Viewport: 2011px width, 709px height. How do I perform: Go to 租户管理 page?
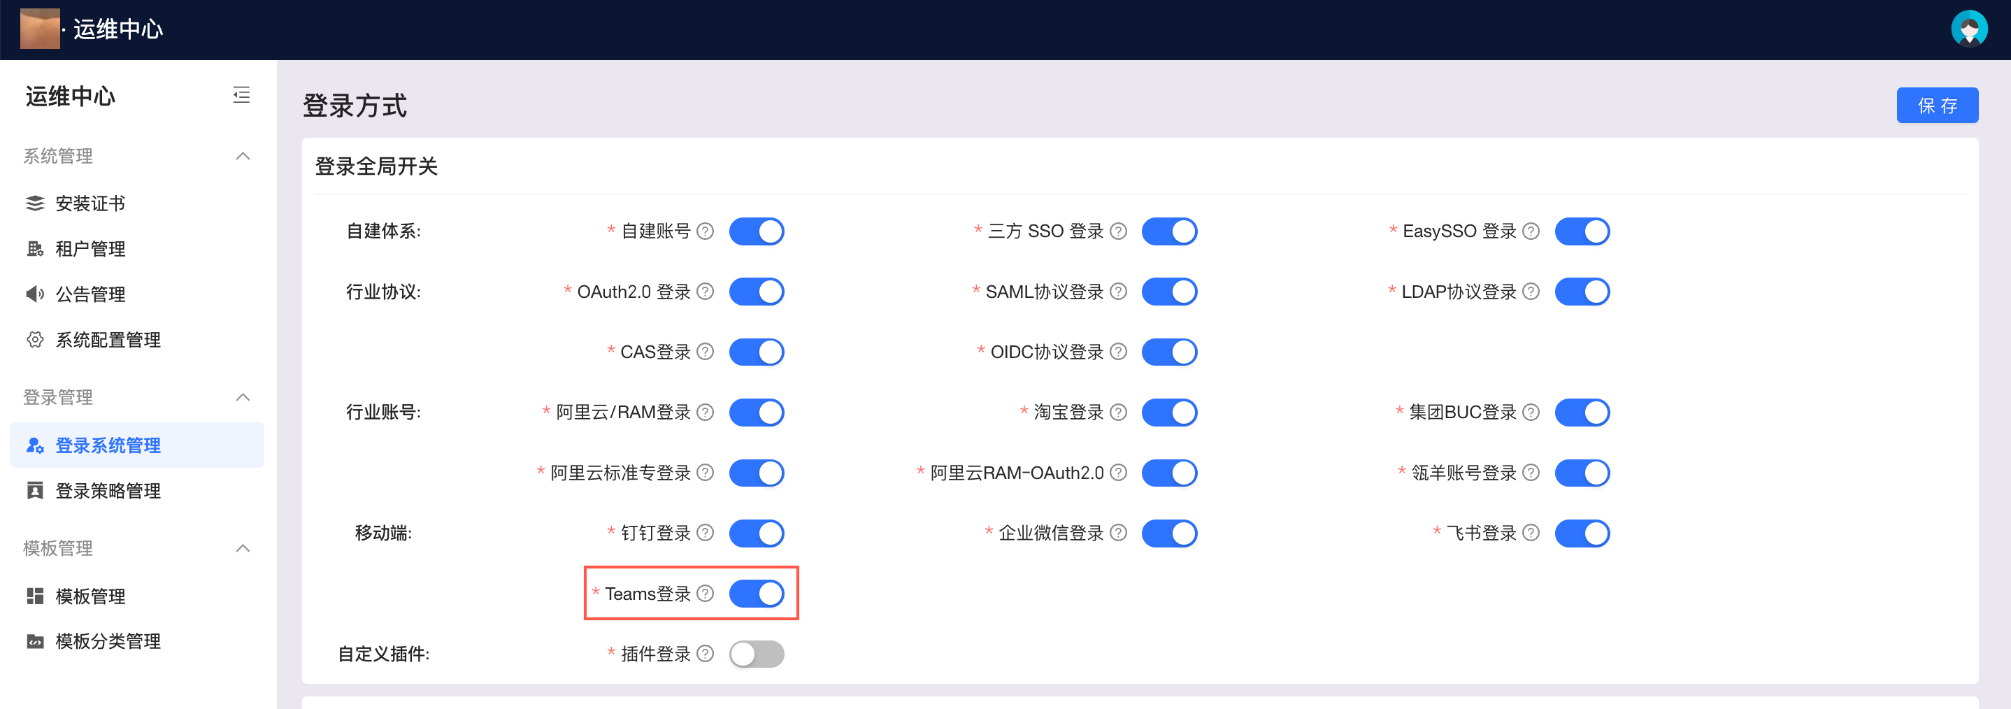coord(91,249)
